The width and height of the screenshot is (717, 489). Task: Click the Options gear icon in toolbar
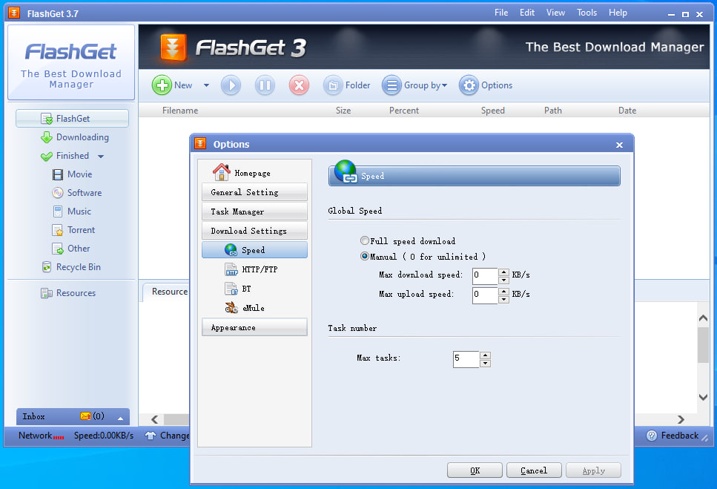tap(469, 85)
